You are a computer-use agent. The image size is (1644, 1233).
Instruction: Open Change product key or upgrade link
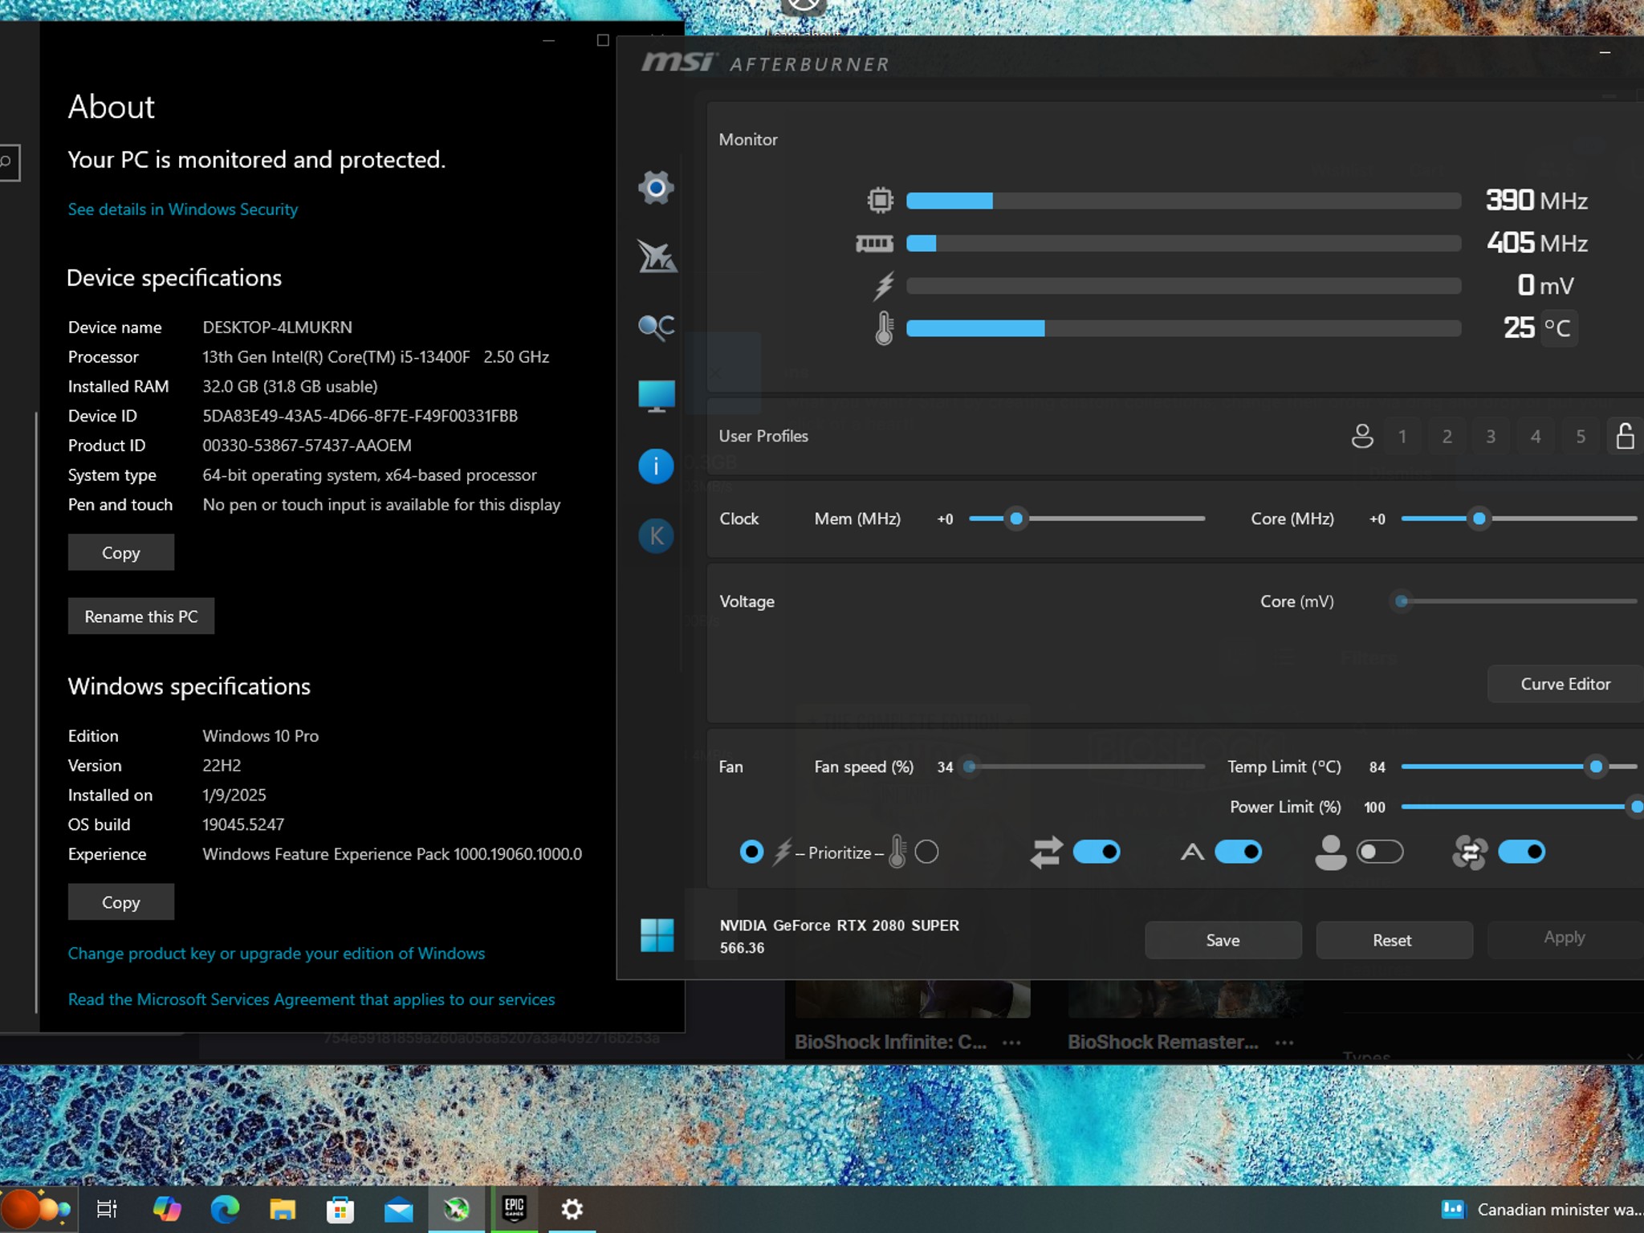276,954
